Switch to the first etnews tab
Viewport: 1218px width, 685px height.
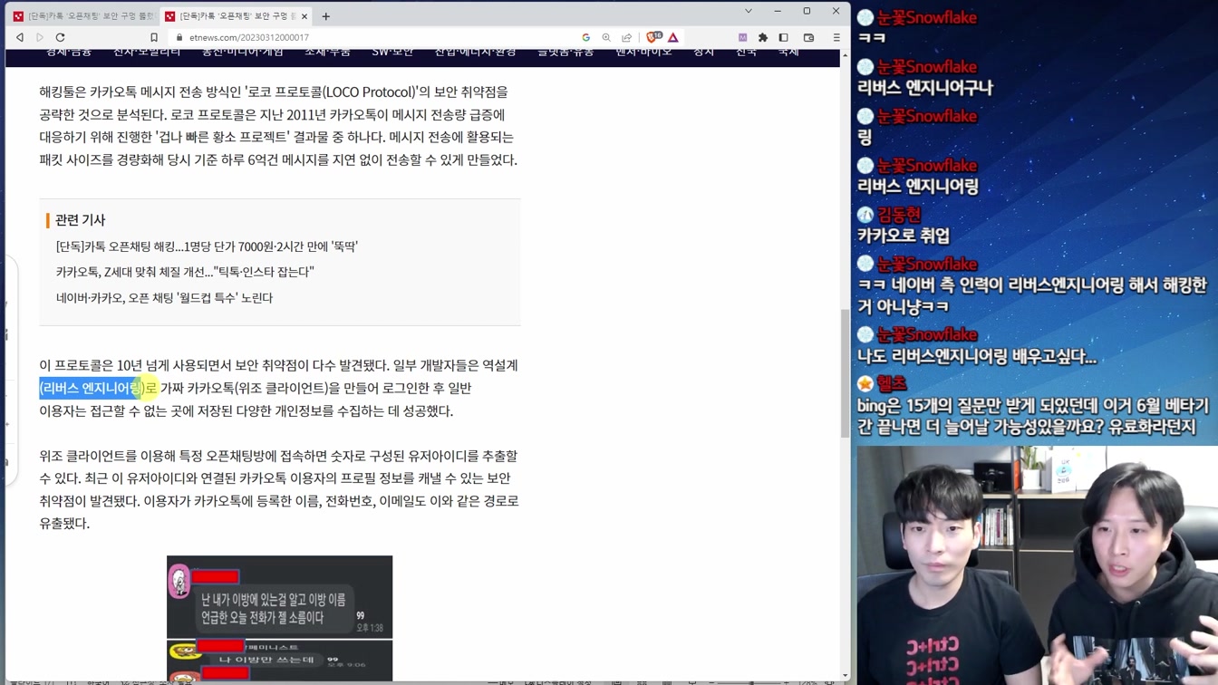pos(83,16)
